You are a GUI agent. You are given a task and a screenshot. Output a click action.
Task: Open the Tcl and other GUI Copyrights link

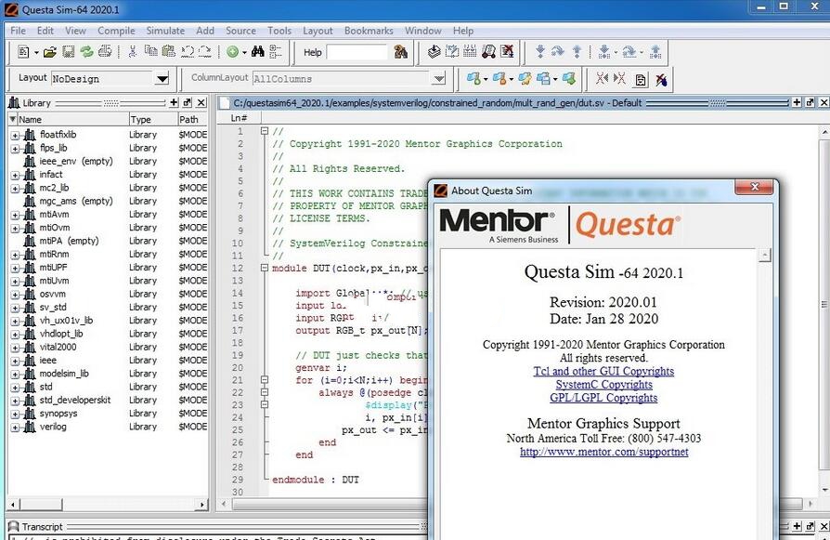pyautogui.click(x=603, y=372)
